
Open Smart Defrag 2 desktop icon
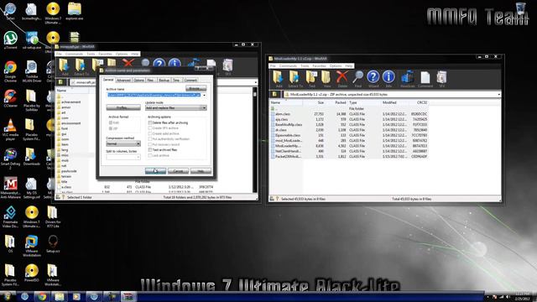(10, 159)
